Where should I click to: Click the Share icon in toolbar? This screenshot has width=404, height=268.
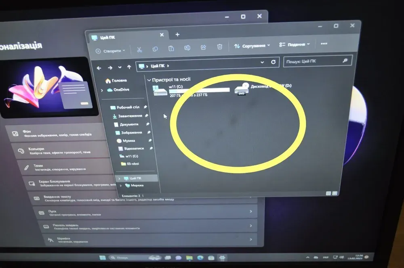203,47
